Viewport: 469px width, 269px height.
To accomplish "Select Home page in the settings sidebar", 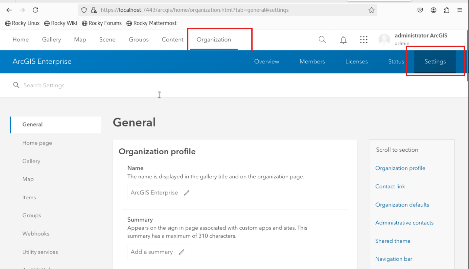I will 37,143.
